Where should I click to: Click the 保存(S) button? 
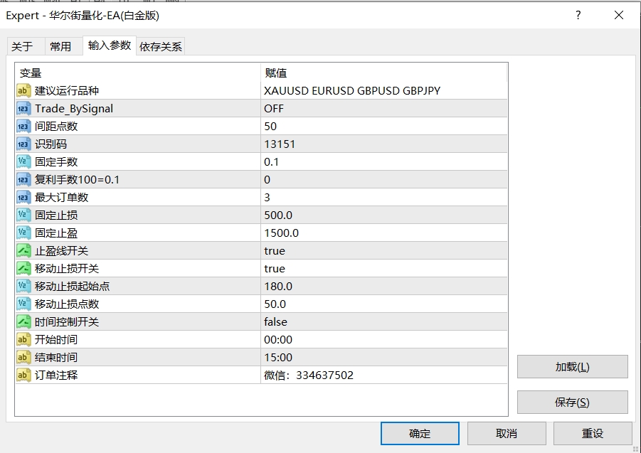pyautogui.click(x=572, y=402)
